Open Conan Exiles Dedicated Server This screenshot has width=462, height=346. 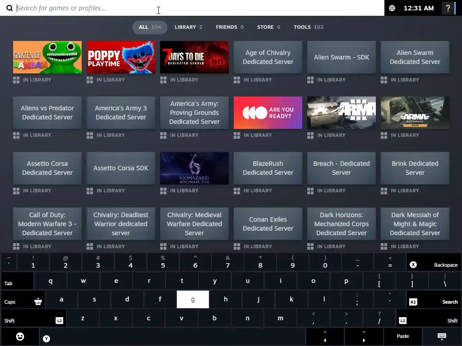coord(268,223)
